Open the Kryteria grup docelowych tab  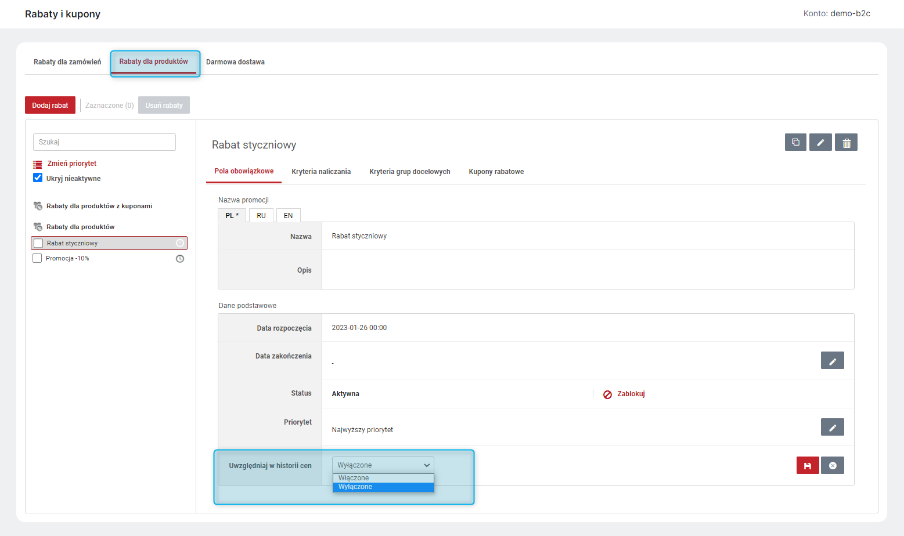410,172
